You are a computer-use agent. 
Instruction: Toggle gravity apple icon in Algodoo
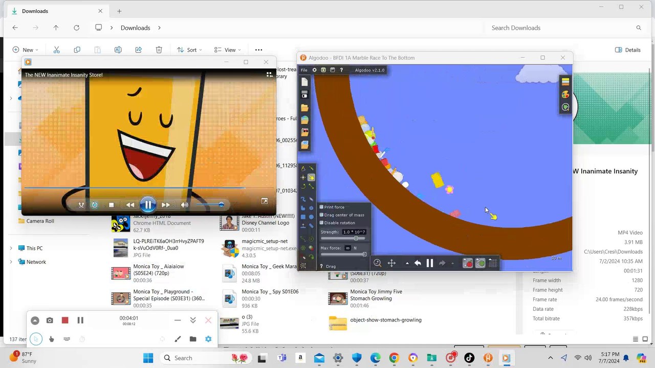[x=468, y=263]
